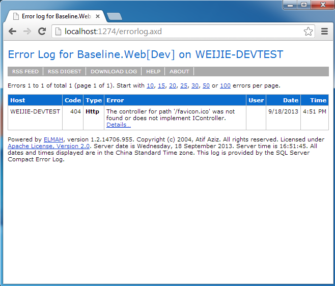Go back with the browser back arrow
The width and height of the screenshot is (335, 286).
click(12, 32)
